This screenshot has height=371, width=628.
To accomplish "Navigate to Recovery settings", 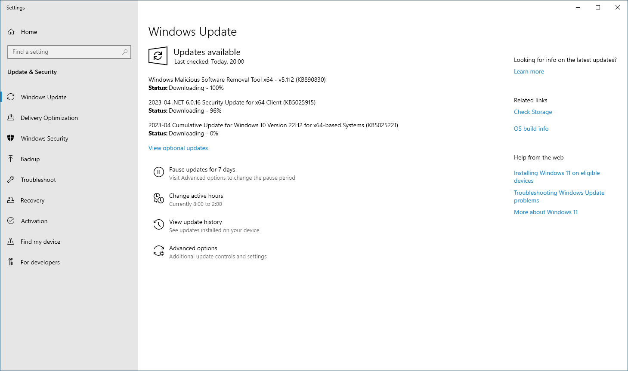I will point(33,200).
